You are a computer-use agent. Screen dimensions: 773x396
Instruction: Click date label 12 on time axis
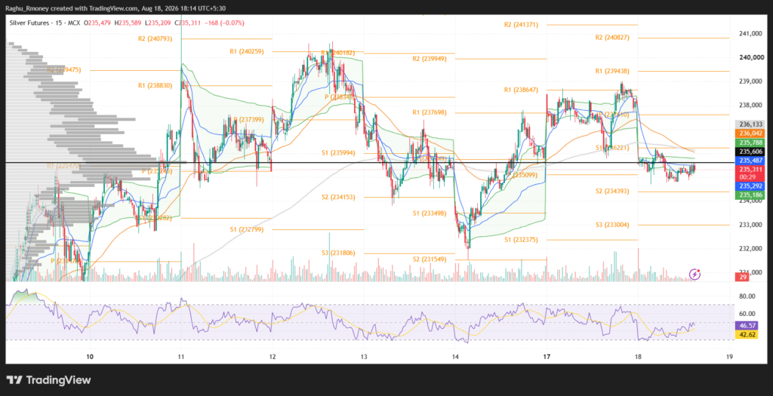[x=273, y=356]
